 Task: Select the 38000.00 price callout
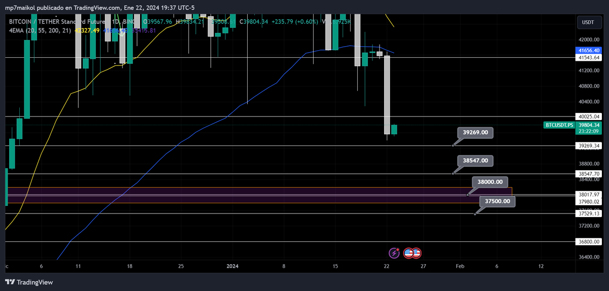click(490, 181)
